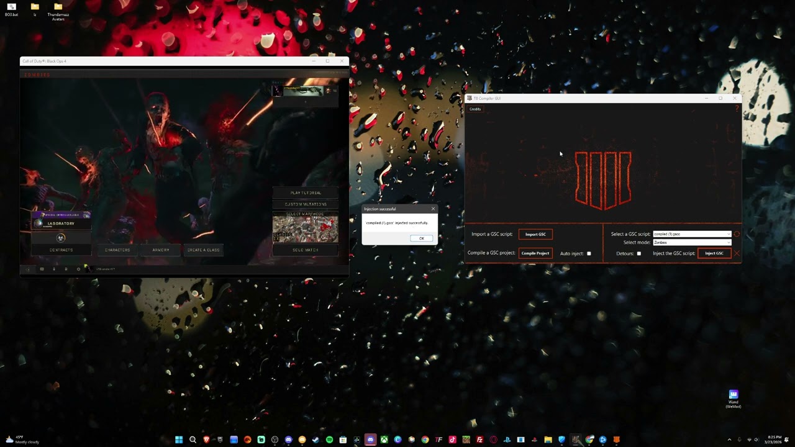Click Play Tutorial in Black Ops 4
Image resolution: width=795 pixels, height=447 pixels.
tap(306, 192)
